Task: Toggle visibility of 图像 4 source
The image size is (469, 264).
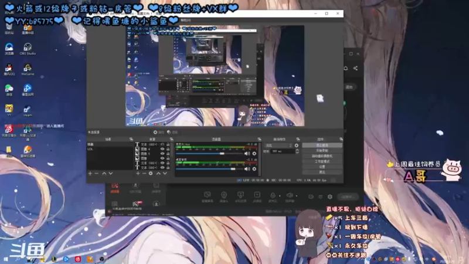Action: pos(162,149)
